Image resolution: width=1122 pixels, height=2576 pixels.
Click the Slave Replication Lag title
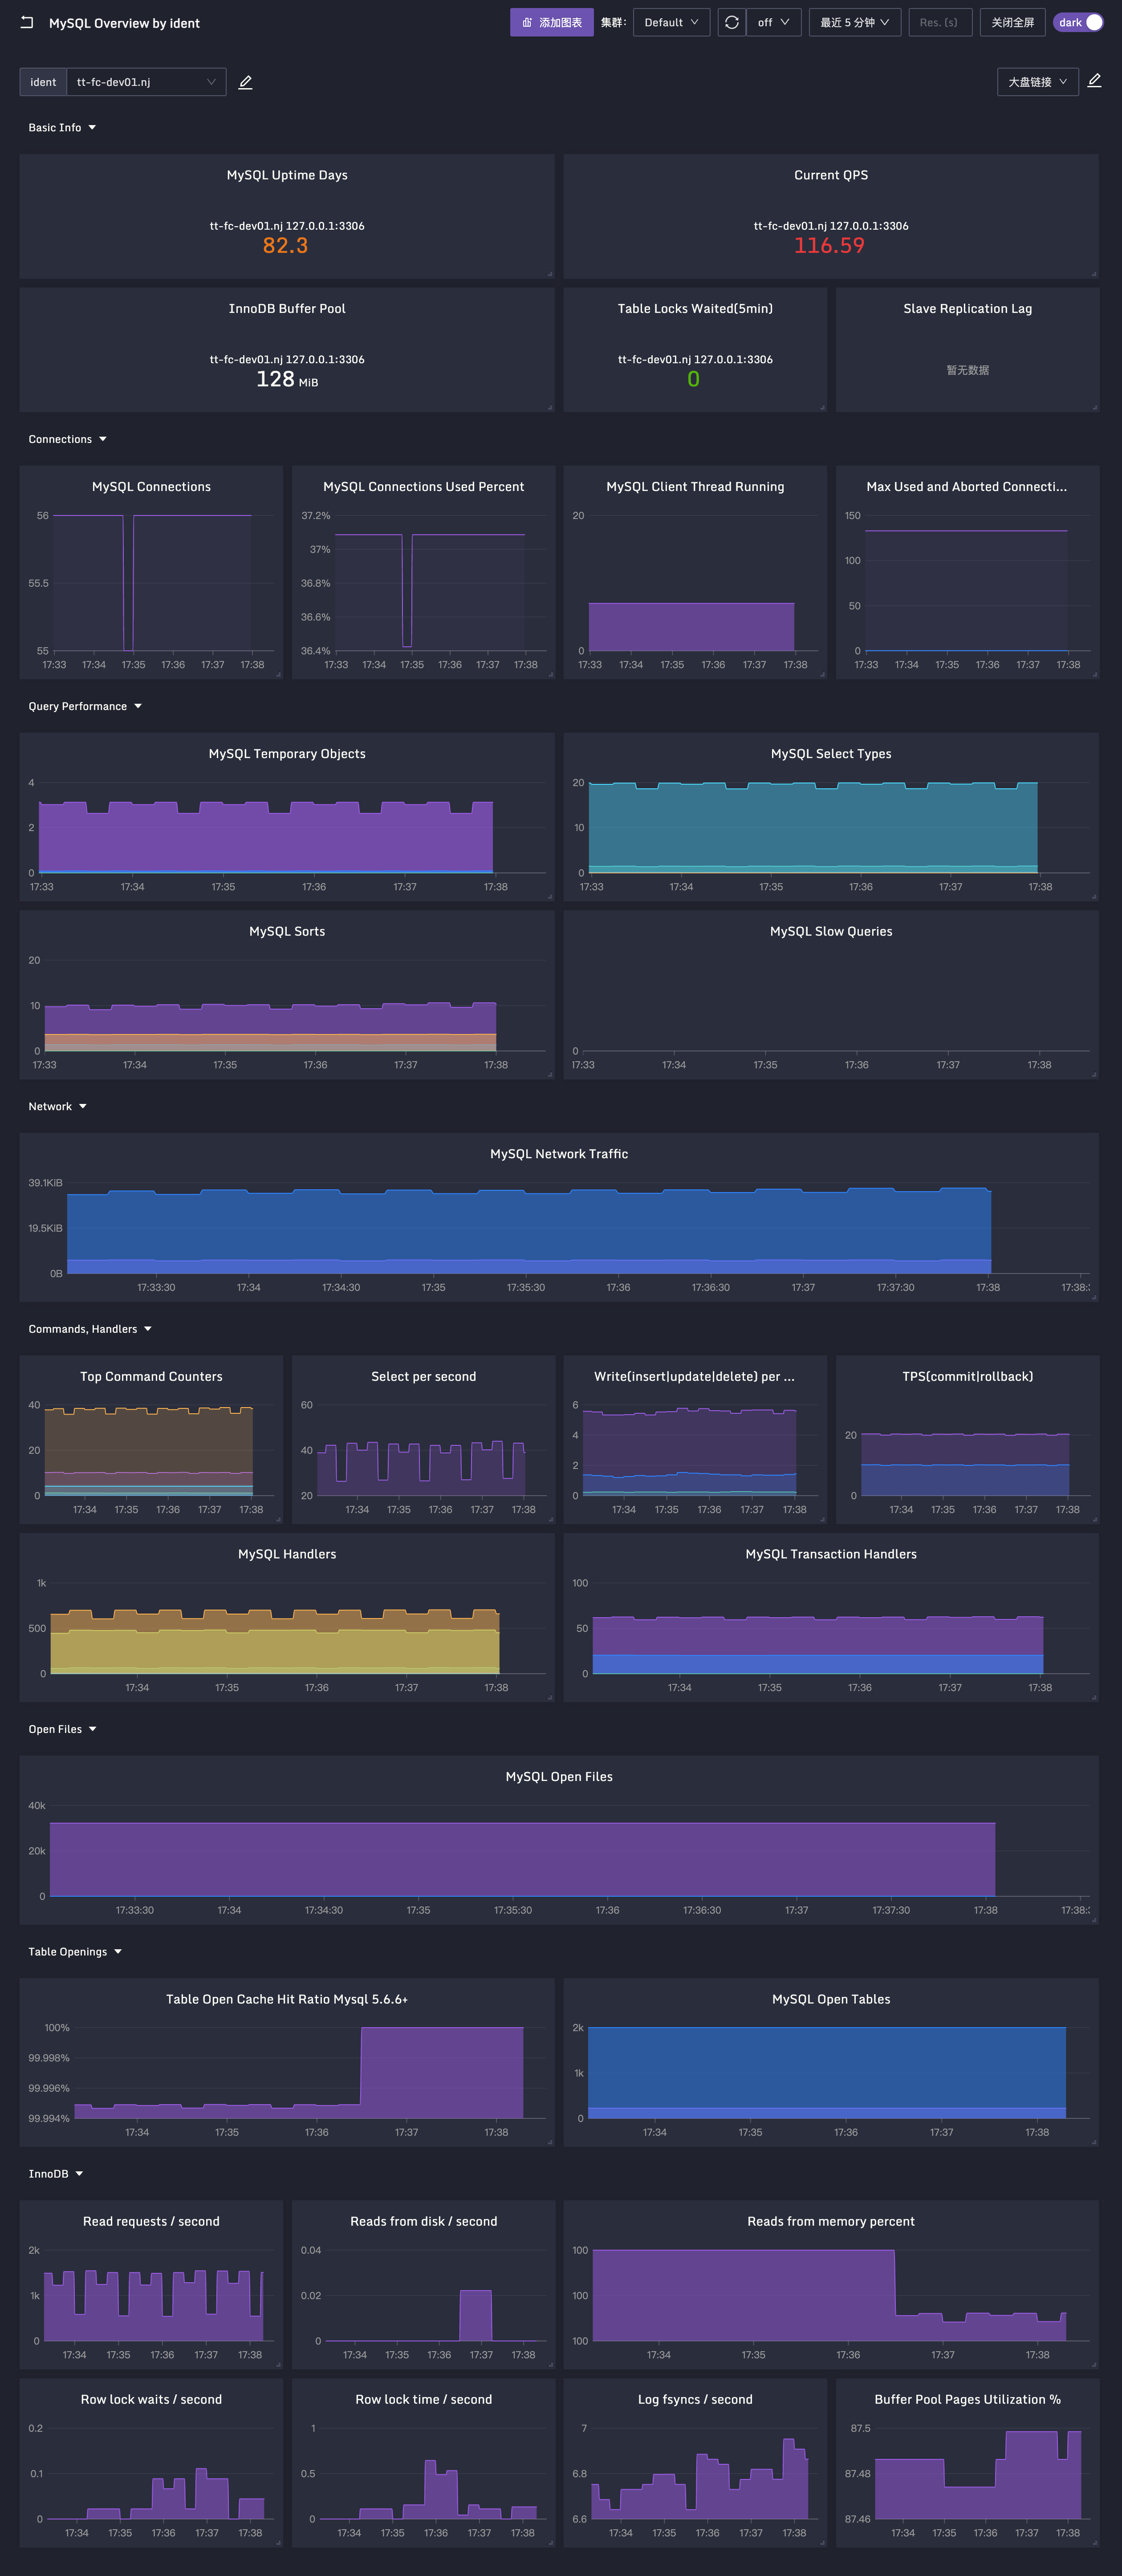coord(967,309)
